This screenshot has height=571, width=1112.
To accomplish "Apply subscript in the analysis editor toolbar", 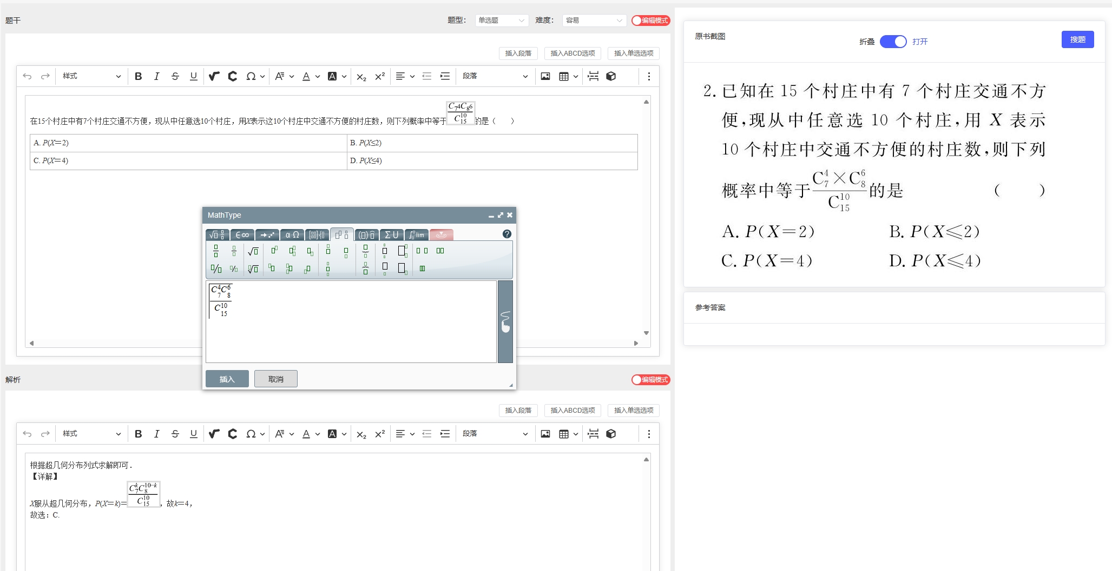I will [x=361, y=434].
